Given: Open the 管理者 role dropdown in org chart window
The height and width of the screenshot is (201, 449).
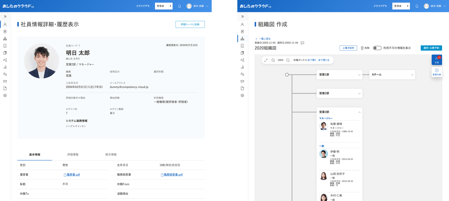Looking at the screenshot, I should point(401,6).
